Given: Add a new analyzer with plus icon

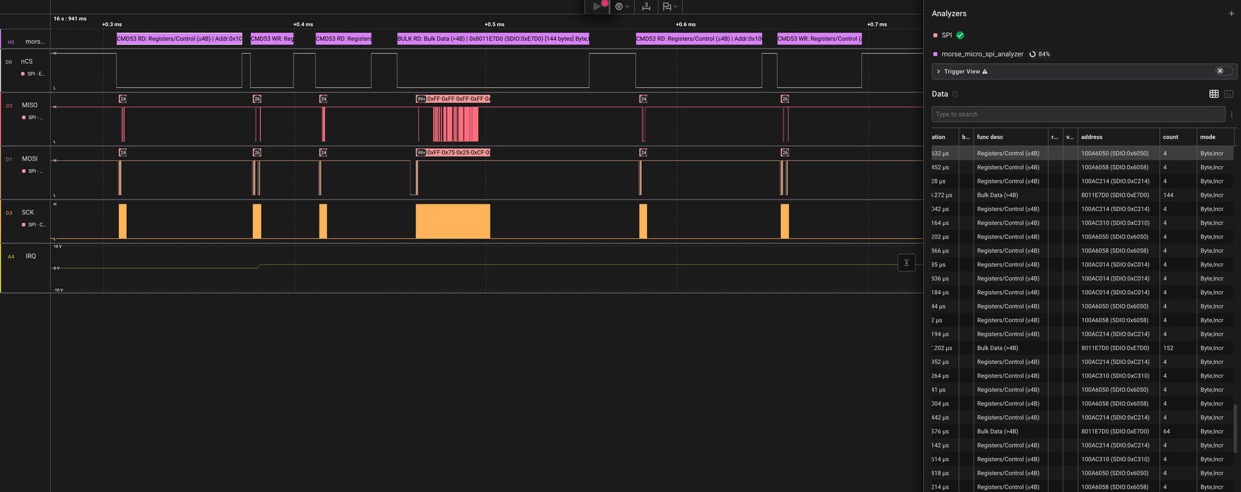Looking at the screenshot, I should (1231, 14).
